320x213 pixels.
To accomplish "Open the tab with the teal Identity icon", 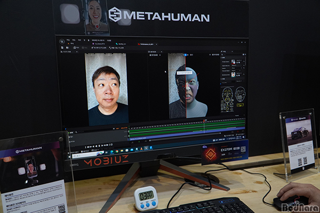I will (121, 44).
